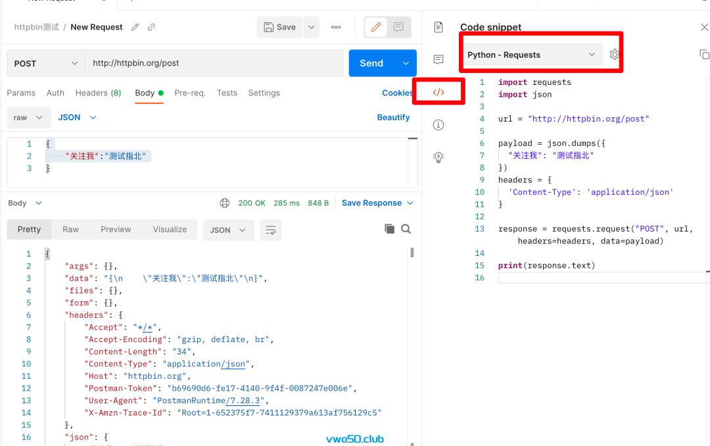The image size is (710, 446).
Task: Click the print(response.text) code line
Action: tap(546, 266)
